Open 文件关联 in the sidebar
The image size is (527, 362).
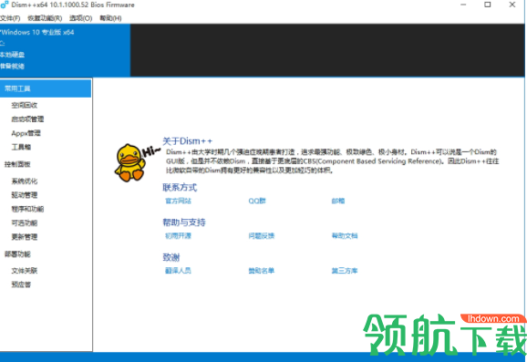(25, 271)
